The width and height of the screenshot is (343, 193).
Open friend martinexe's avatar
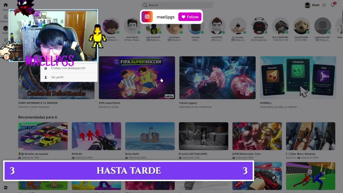pos(174,26)
